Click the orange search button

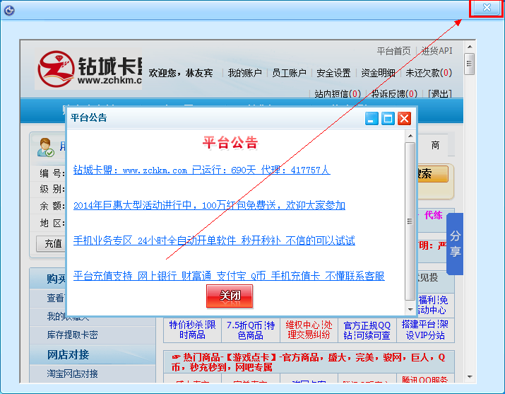click(x=433, y=174)
